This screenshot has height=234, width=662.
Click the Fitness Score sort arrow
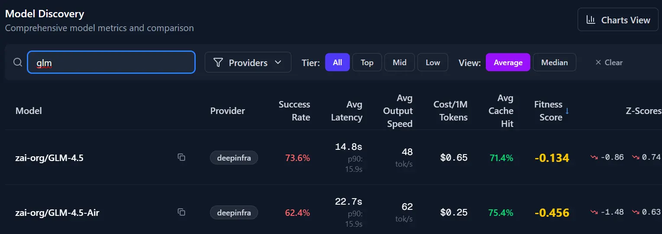pyautogui.click(x=567, y=111)
